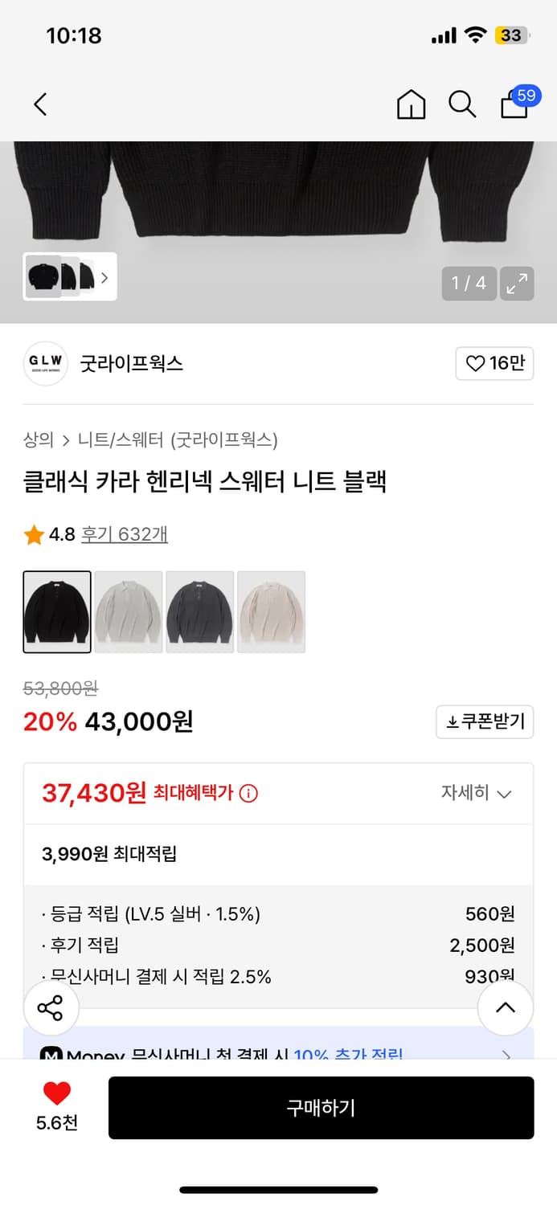Select the beige sweater swatch

pos(271,611)
